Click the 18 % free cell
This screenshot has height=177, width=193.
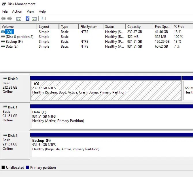[x=178, y=32]
